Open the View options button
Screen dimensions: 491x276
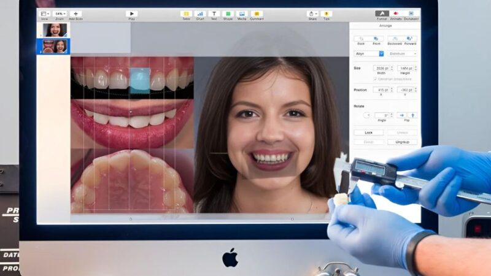44,13
